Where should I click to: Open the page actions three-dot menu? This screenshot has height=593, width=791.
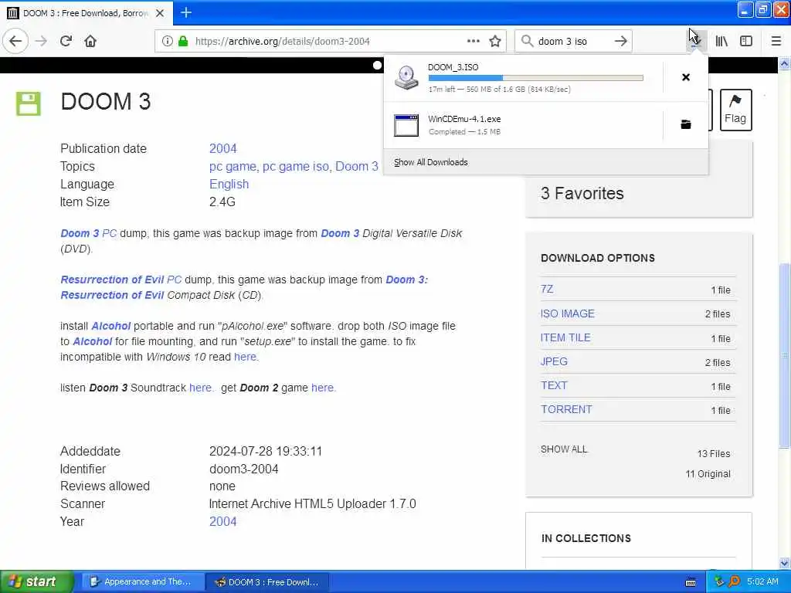click(474, 41)
